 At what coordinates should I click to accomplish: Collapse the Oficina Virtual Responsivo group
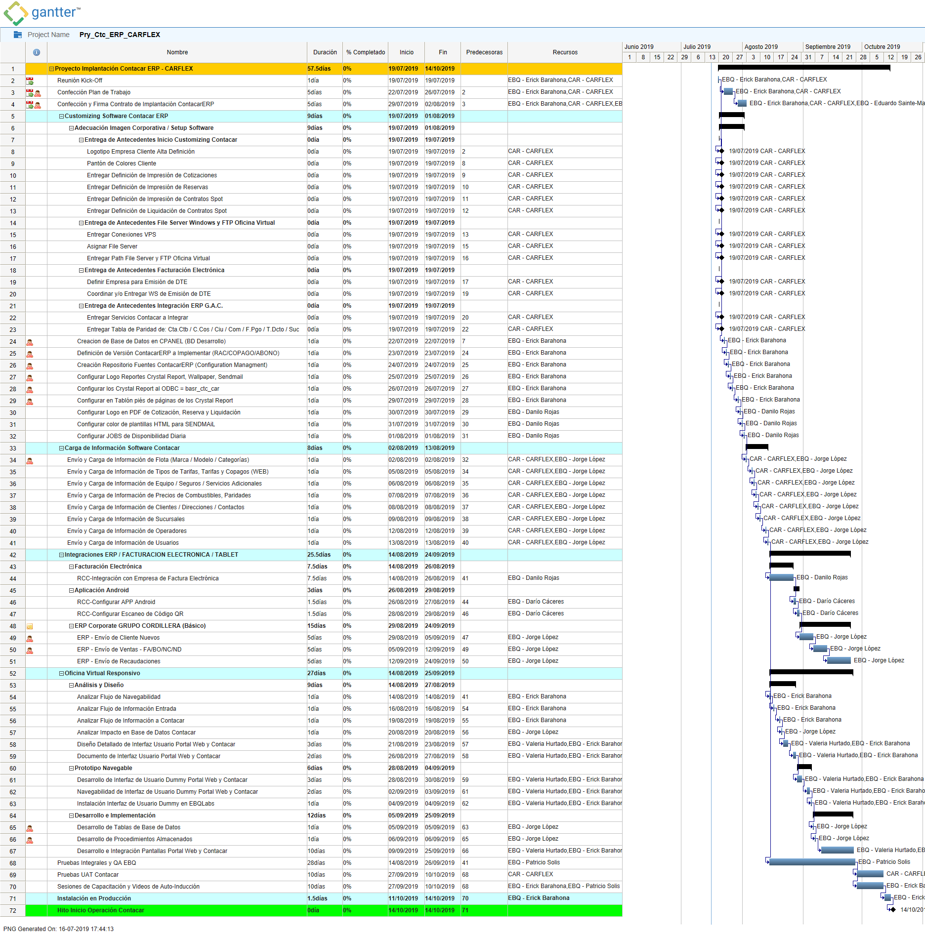point(61,674)
